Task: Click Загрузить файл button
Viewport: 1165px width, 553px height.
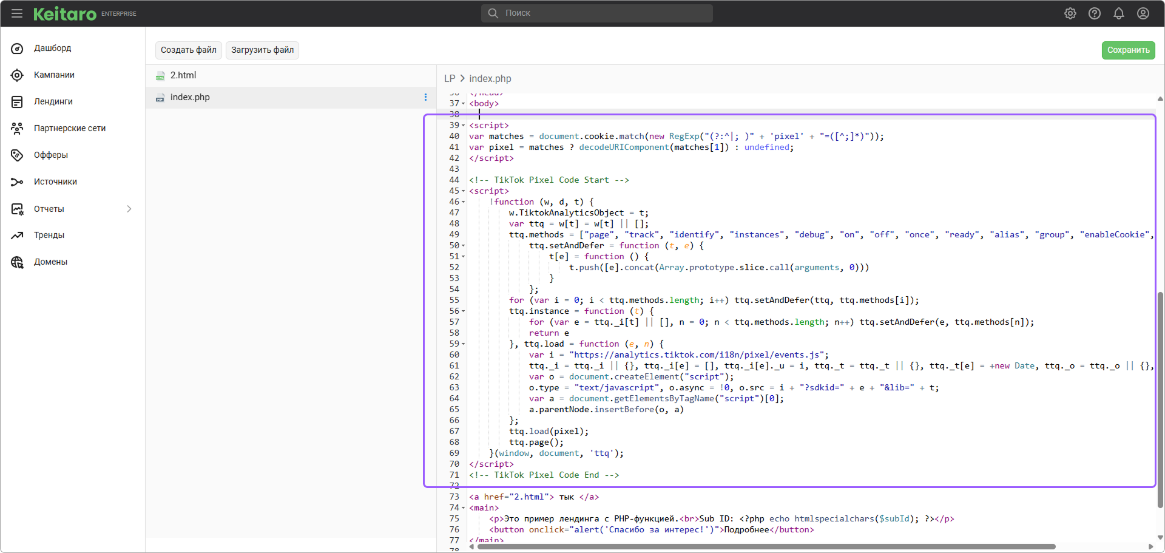Action: [x=262, y=50]
